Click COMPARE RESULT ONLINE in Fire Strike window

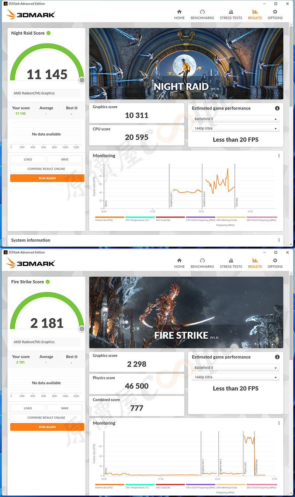pos(46,417)
